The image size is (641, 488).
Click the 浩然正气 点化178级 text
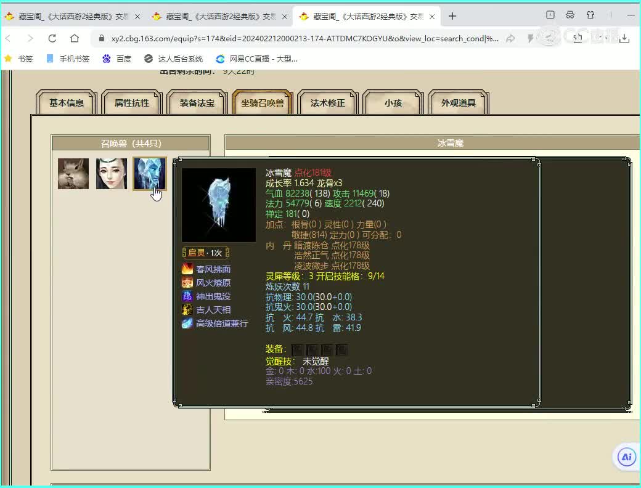point(332,256)
